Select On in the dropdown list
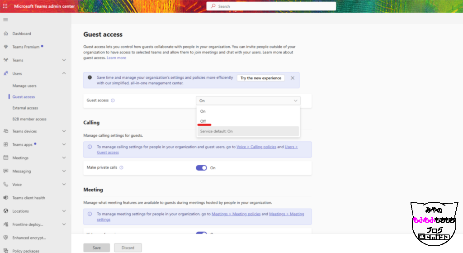Image resolution: width=463 pixels, height=253 pixels. [248, 111]
